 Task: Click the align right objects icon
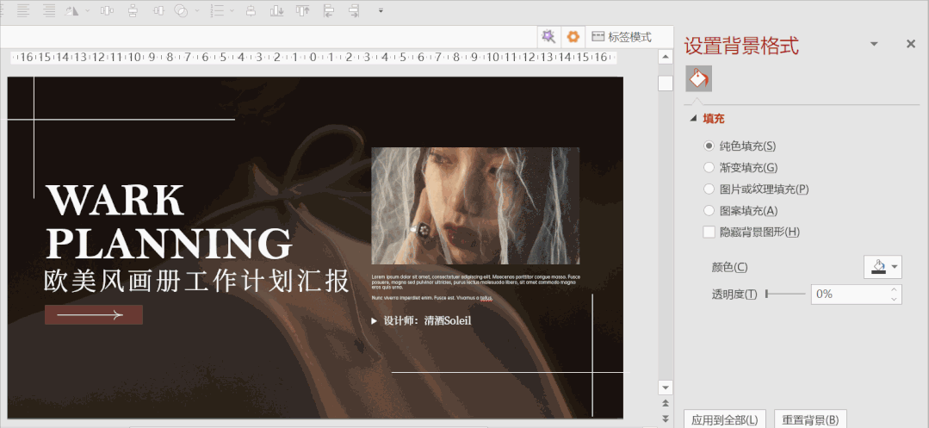[x=355, y=10]
